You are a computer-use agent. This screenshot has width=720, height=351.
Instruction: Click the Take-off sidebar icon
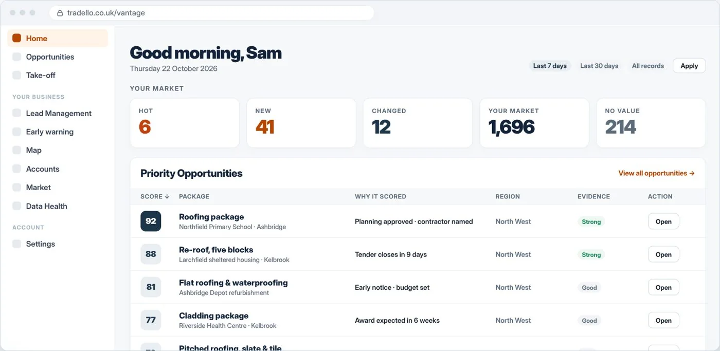point(16,75)
